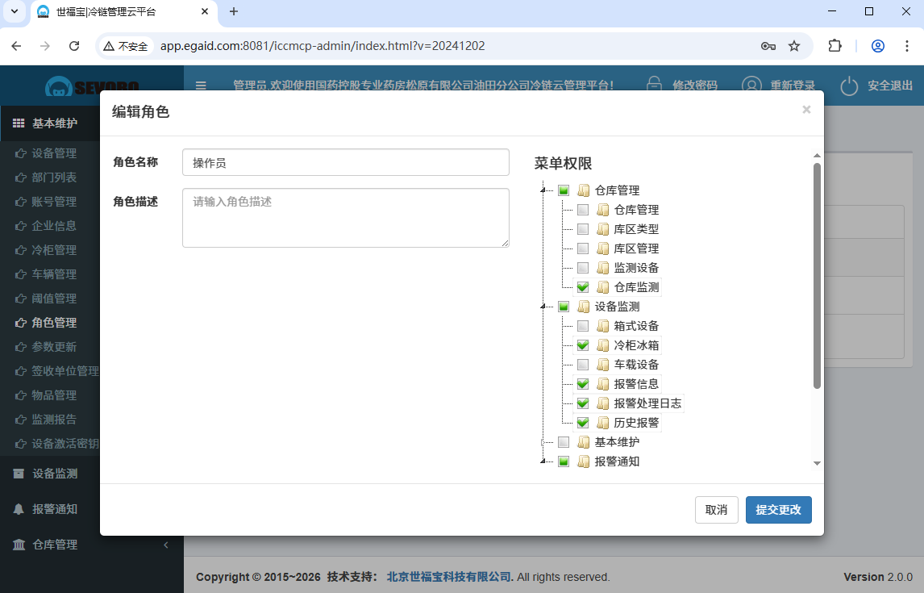
Task: Click the saved passwords key icon
Action: click(x=768, y=46)
